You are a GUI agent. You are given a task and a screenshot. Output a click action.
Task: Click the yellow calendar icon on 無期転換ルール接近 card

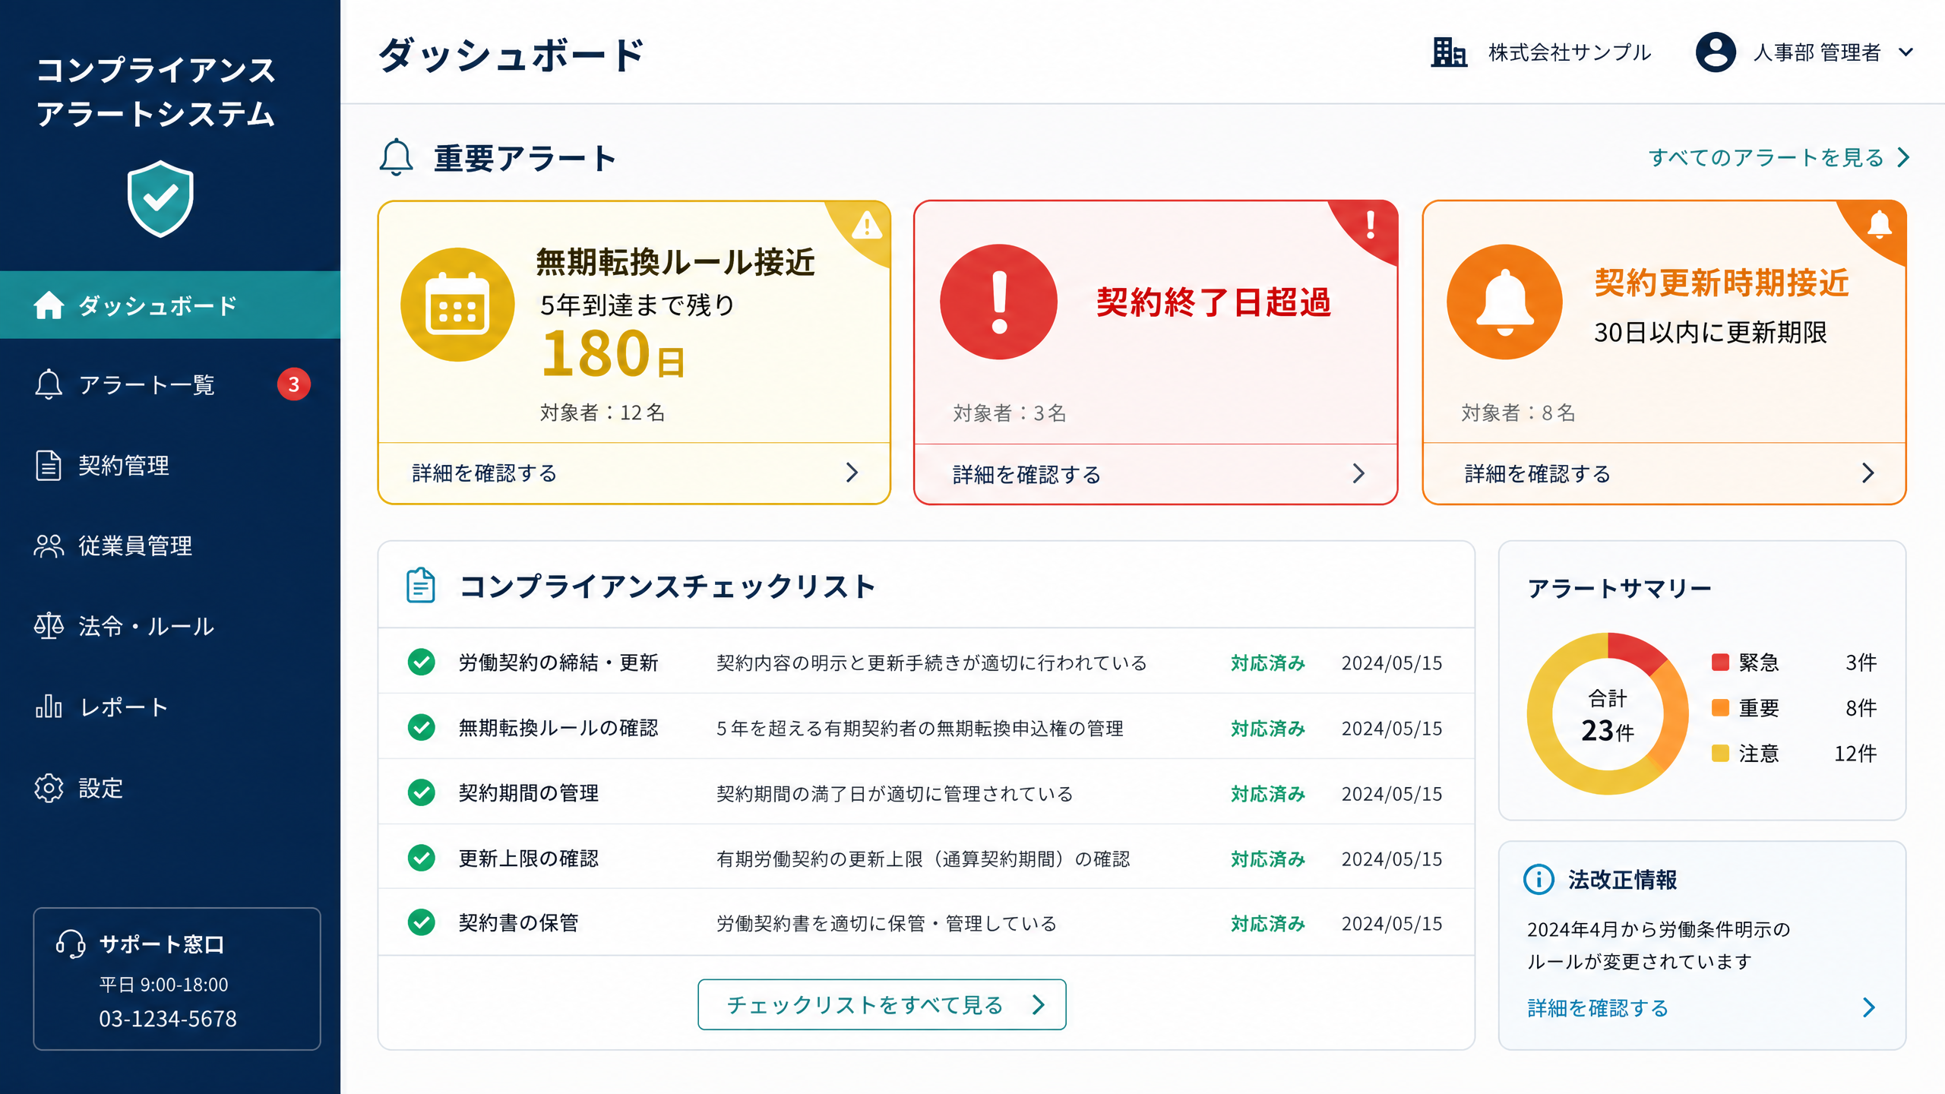[x=457, y=305]
